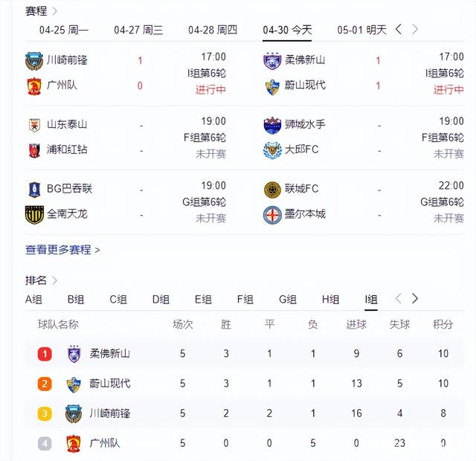The image size is (476, 461).
Task: Click the 山东泰山 team logo
Action: point(34,124)
